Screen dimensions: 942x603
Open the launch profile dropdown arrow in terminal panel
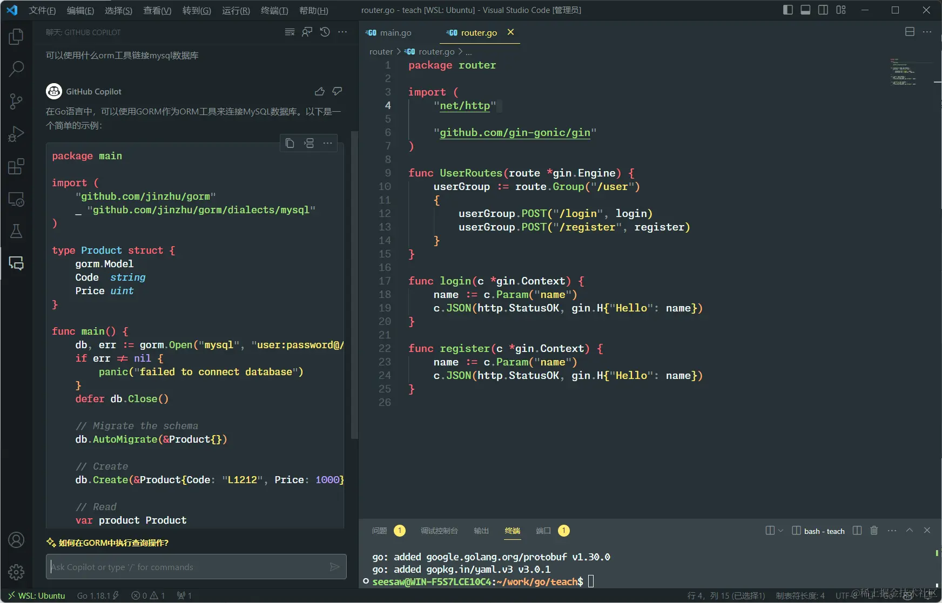click(x=780, y=531)
